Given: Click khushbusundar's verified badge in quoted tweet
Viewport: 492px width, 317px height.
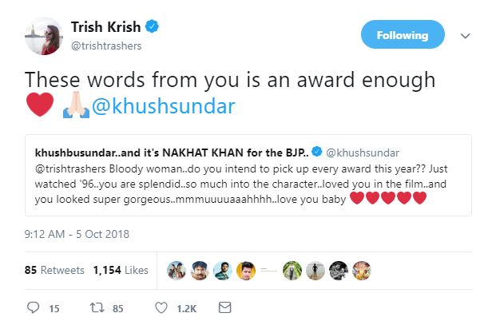Looking at the screenshot, I should tap(316, 152).
